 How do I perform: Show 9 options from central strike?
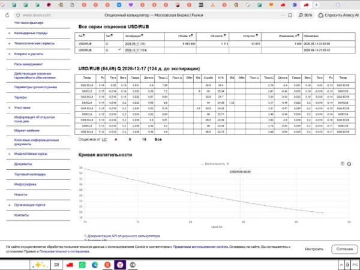coord(130,139)
